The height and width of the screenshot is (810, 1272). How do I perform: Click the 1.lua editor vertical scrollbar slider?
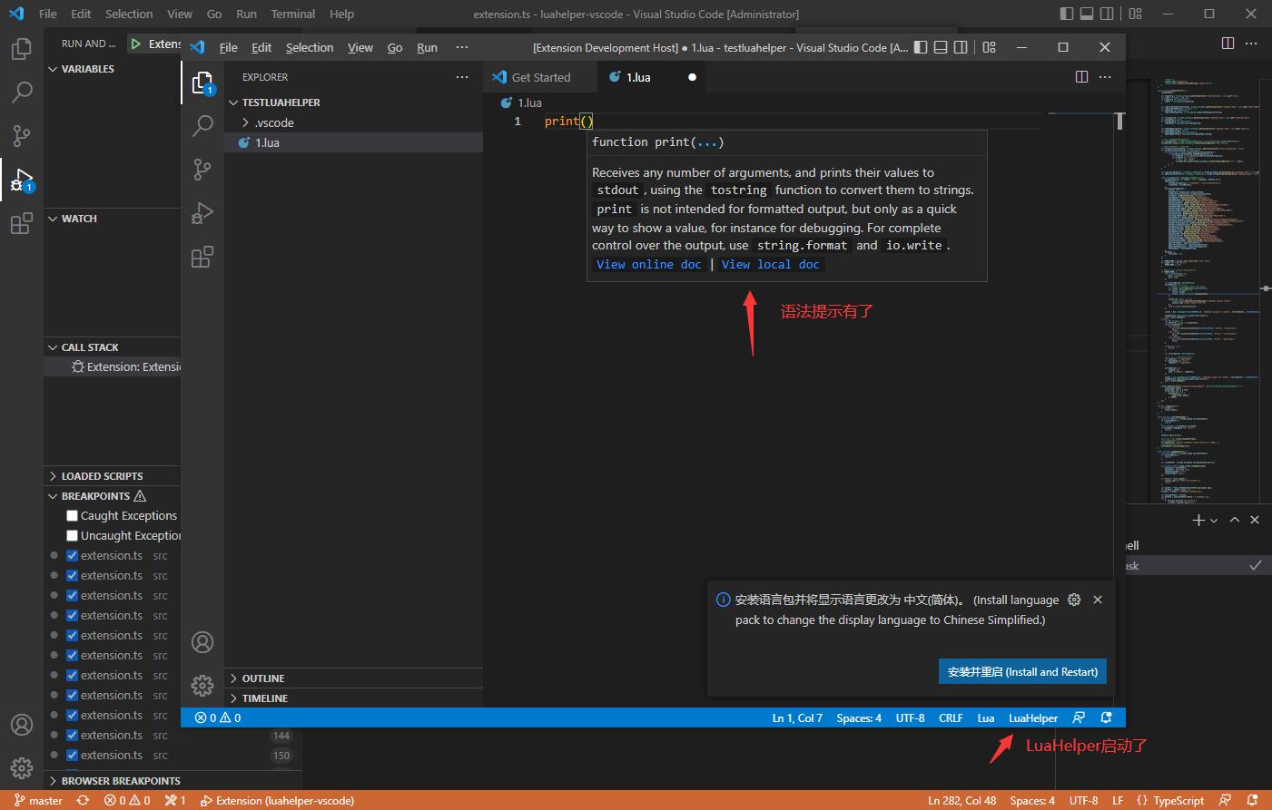pos(1120,121)
